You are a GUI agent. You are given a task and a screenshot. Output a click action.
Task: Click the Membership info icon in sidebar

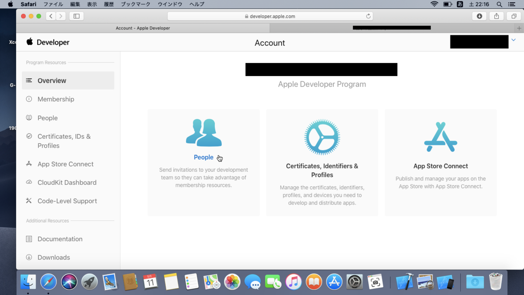pos(29,99)
